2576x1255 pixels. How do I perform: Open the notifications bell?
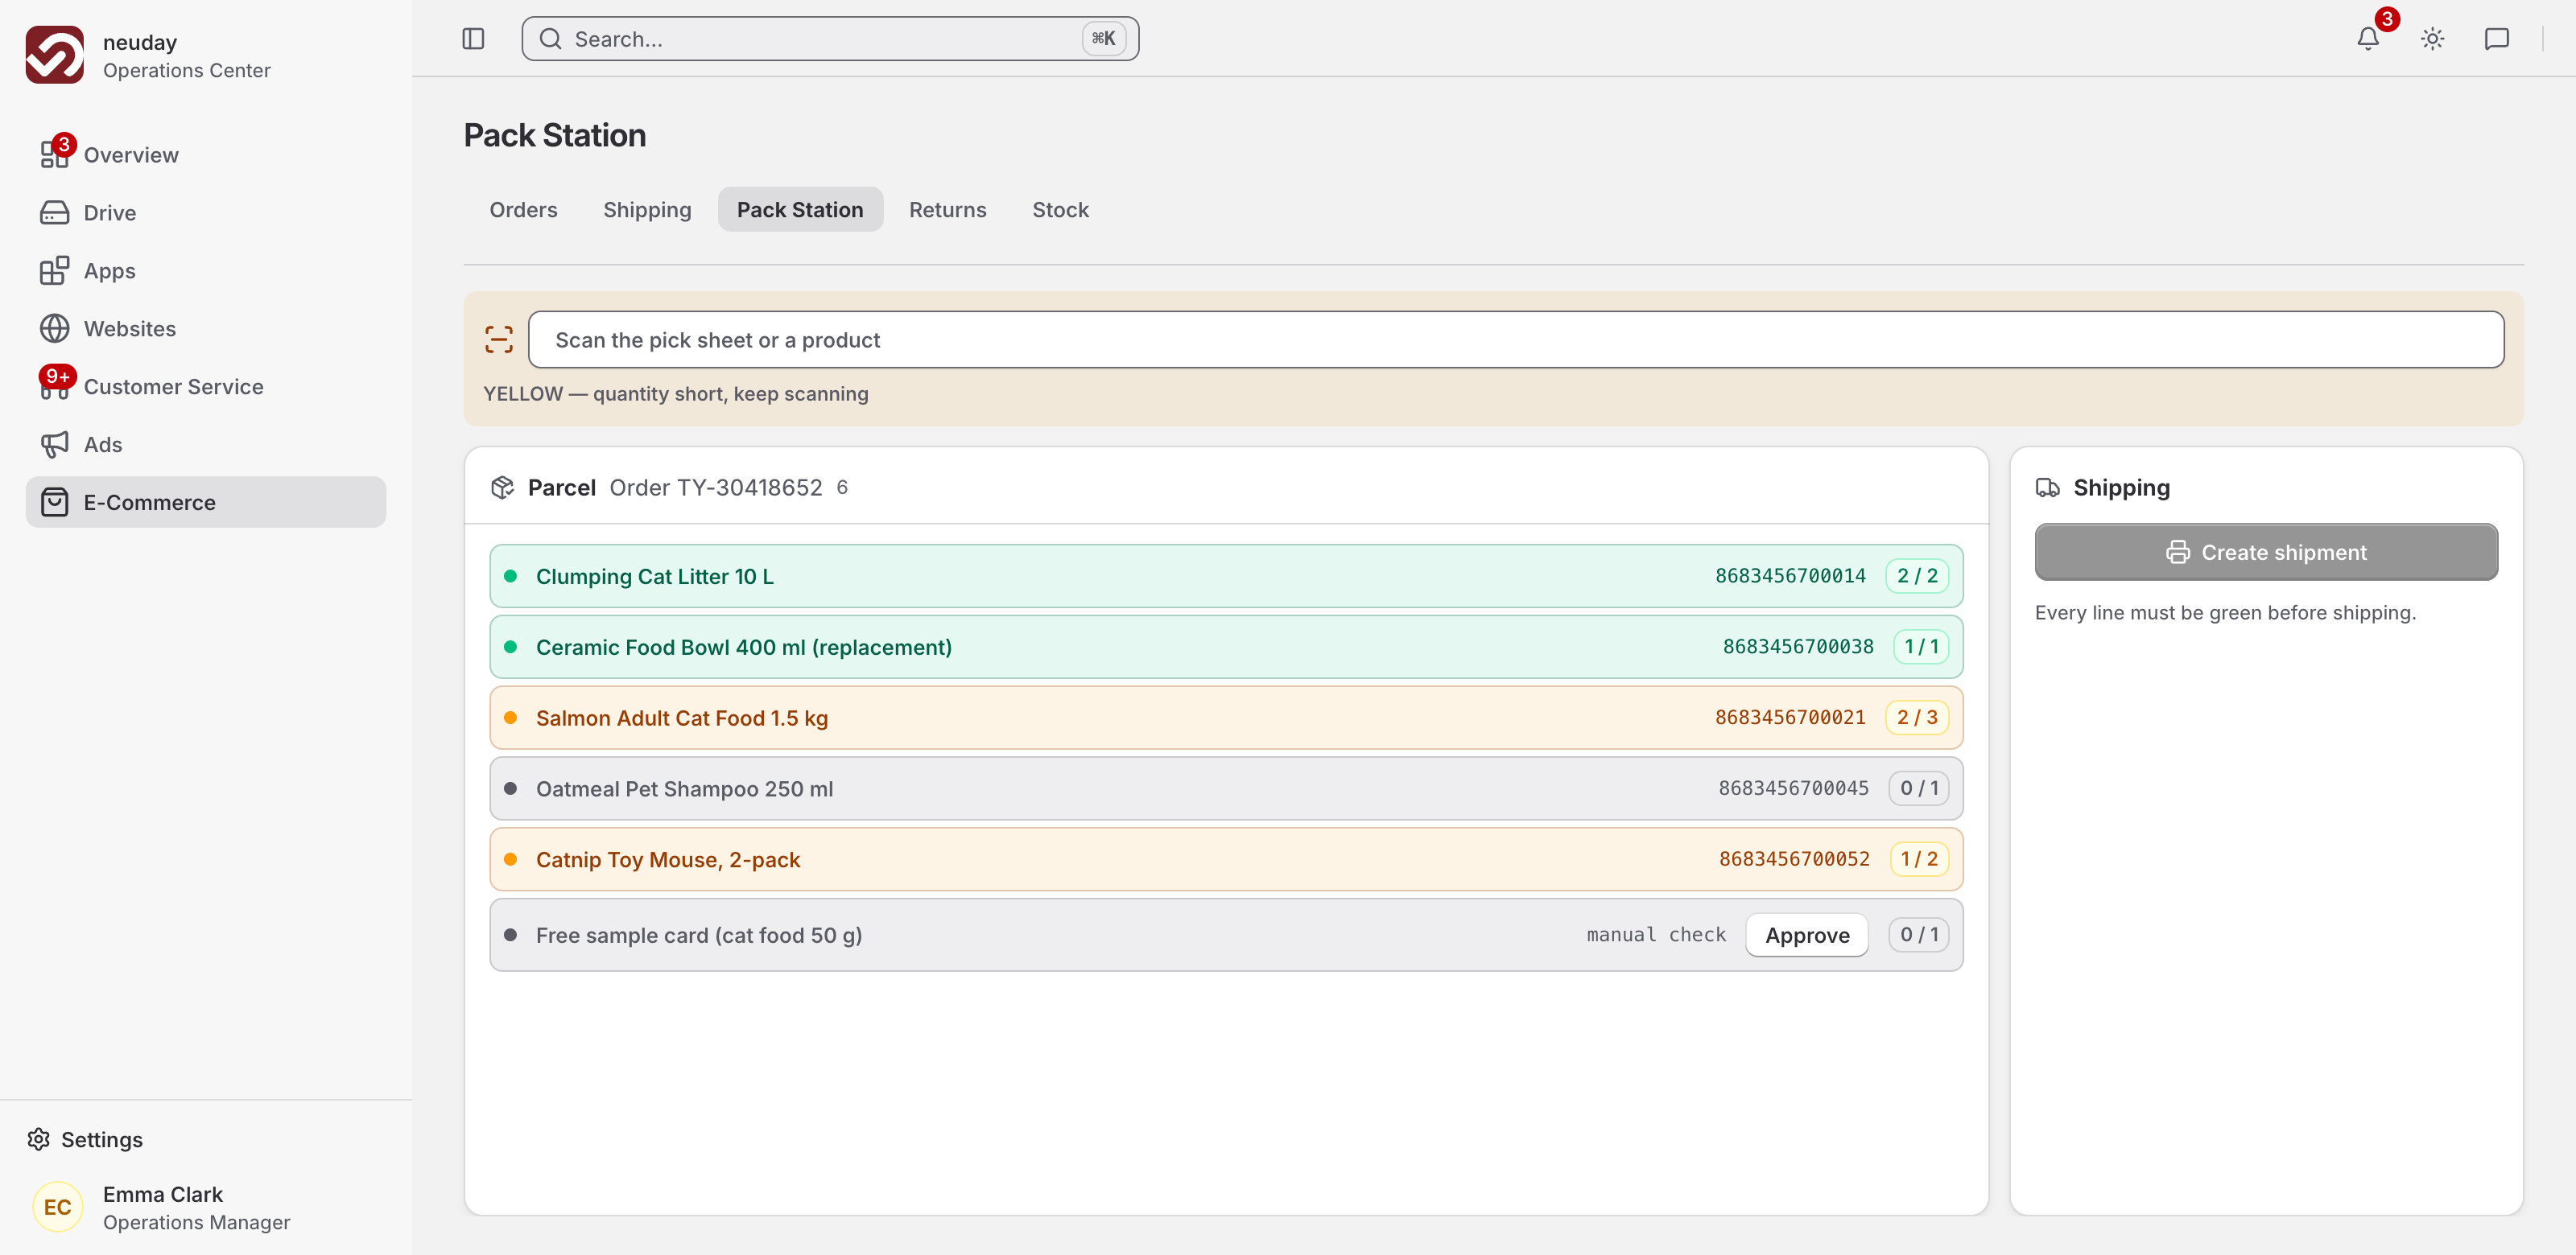[x=2368, y=39]
